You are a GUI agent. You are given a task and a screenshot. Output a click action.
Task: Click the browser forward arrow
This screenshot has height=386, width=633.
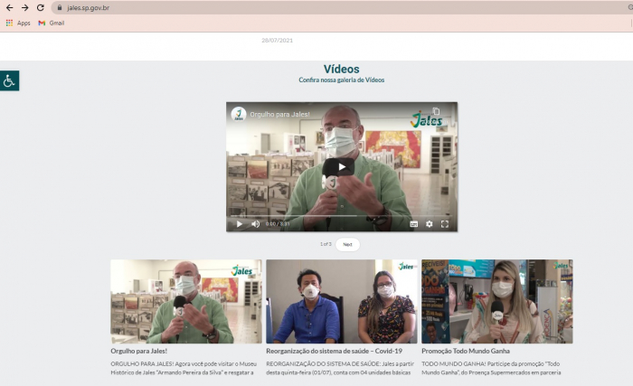tap(25, 7)
